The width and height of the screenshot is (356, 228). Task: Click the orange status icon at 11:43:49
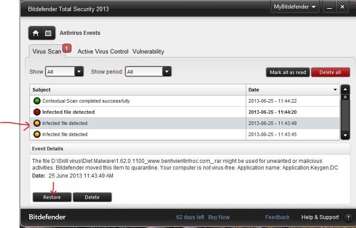pos(37,123)
